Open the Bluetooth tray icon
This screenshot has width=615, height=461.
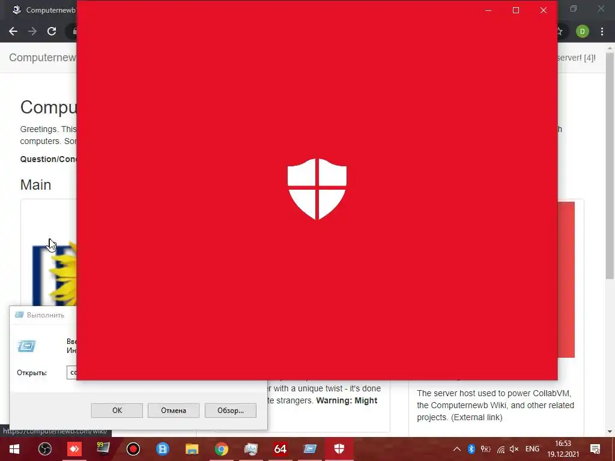pyautogui.click(x=471, y=449)
